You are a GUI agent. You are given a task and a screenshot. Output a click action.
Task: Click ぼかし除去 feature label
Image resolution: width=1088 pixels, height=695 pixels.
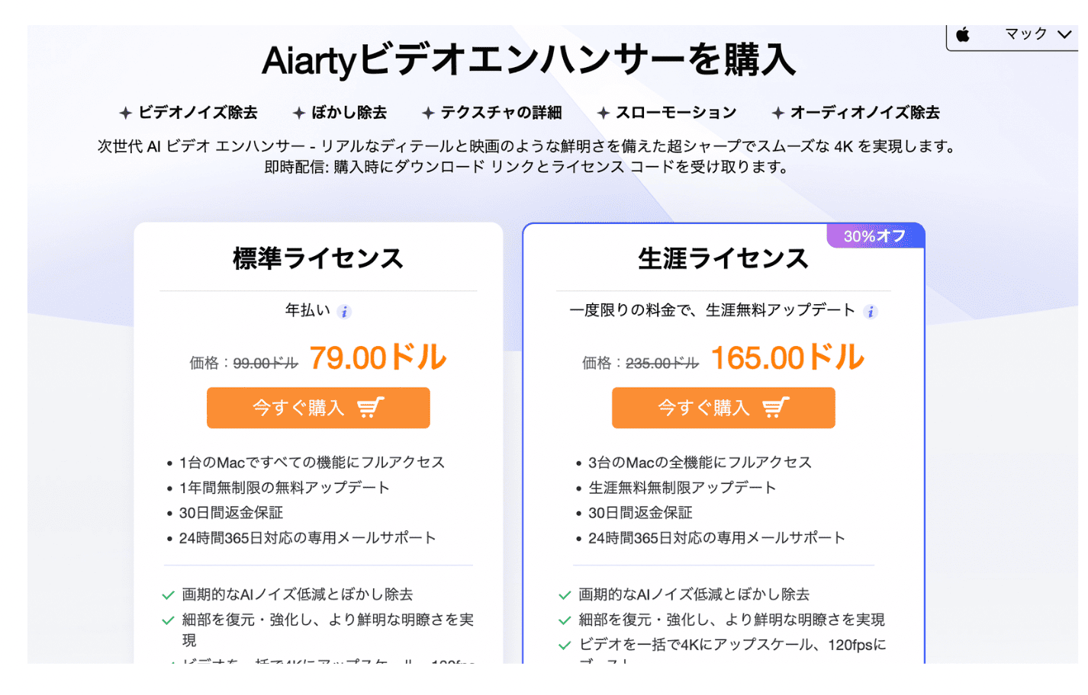click(349, 113)
